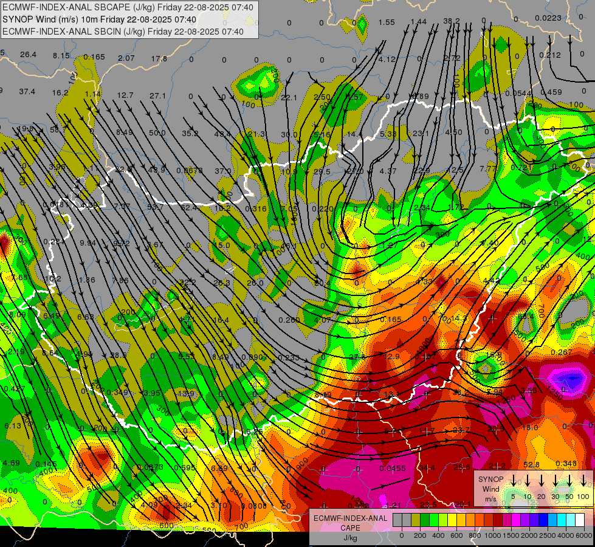Pick the yellow CAPE legend swatch
595x547 pixels.
point(452,520)
